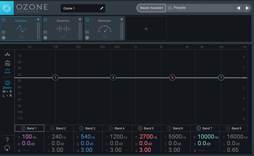Click the Master Assistant button
254x156 pixels.
pos(151,8)
